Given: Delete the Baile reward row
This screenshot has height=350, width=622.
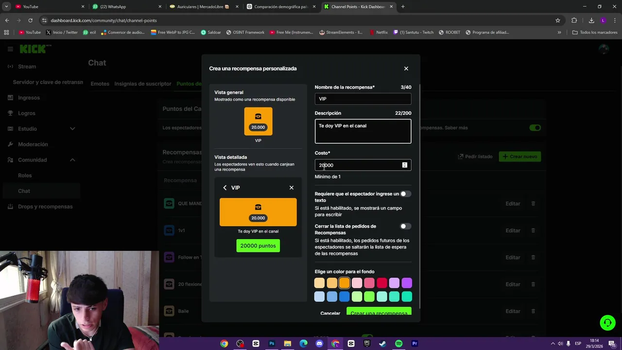Looking at the screenshot, I should point(533,311).
